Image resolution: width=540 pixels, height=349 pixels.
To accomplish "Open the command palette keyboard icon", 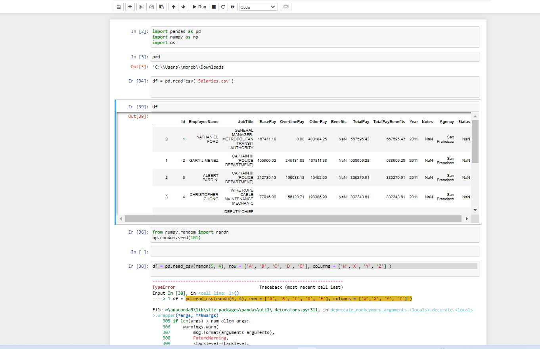I will 286,7.
